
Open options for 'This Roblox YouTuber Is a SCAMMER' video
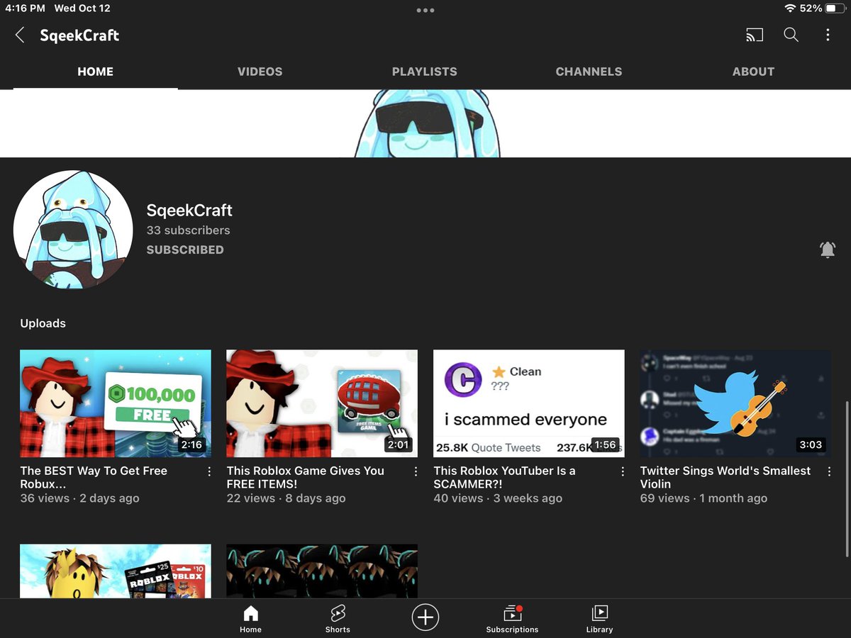pyautogui.click(x=623, y=471)
